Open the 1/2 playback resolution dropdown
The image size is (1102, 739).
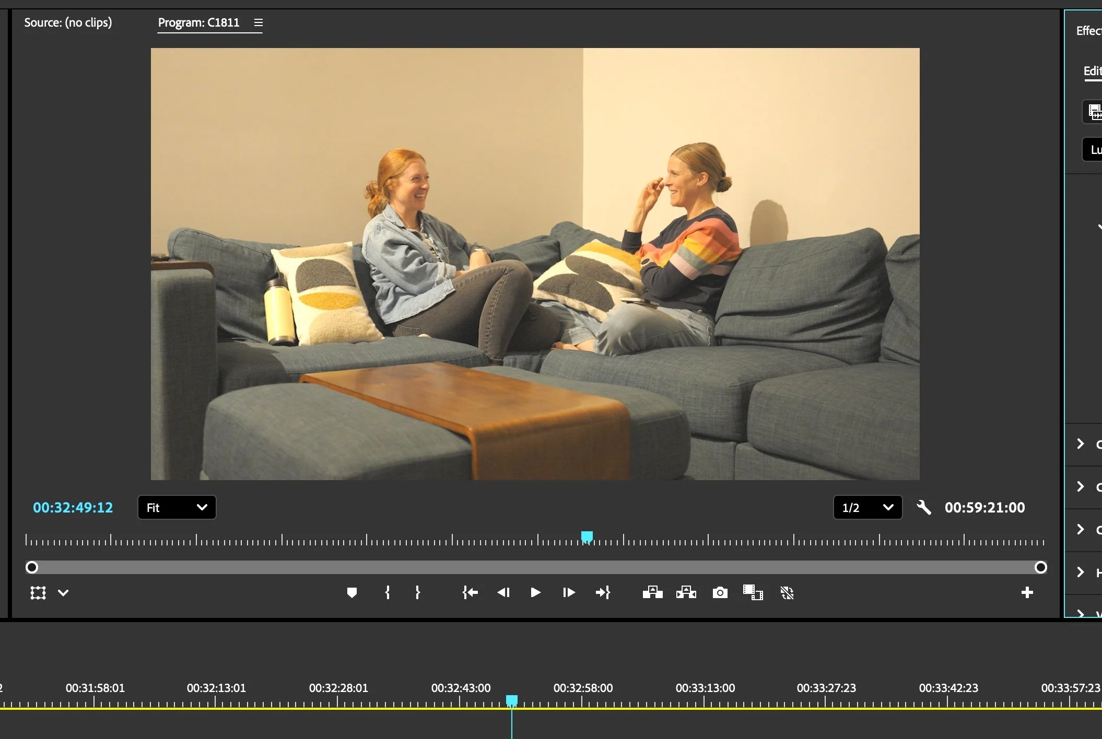pyautogui.click(x=867, y=507)
